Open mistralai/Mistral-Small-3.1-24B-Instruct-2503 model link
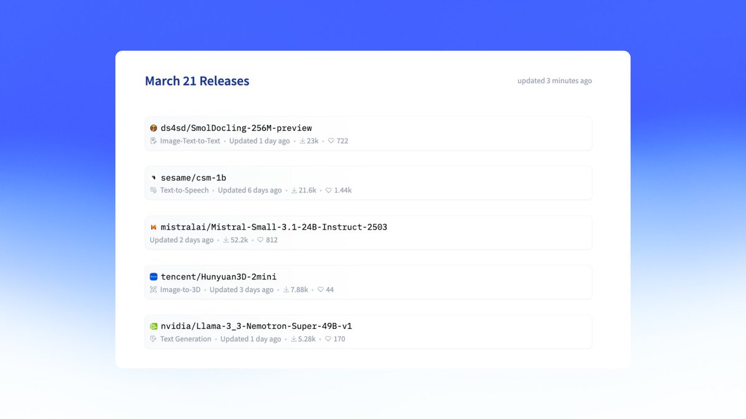746x419 pixels. tap(274, 227)
